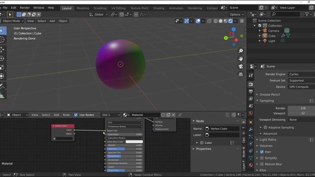
Task: Open the Material properties tab icon
Action: [x=251, y=165]
